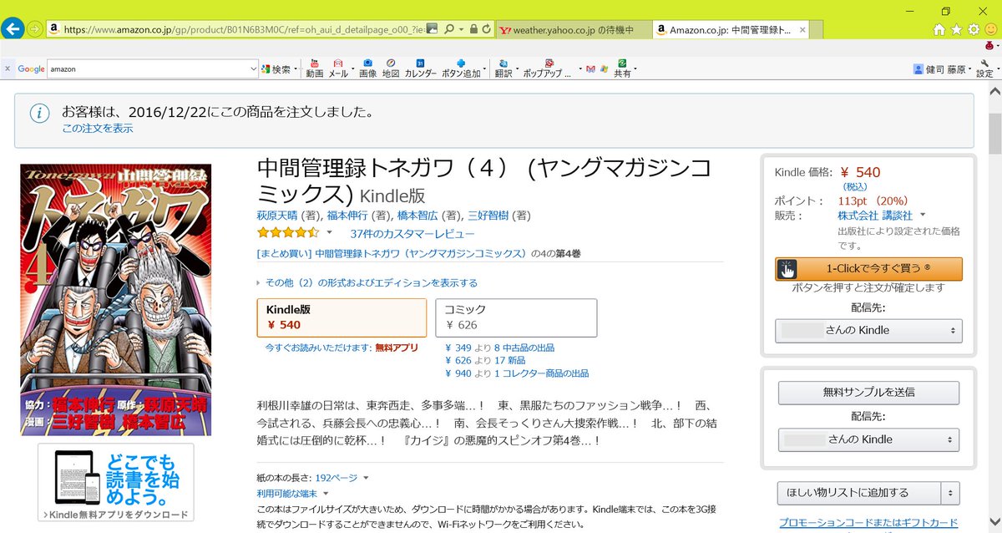Viewport: 1002px width, 533px height.
Task: Select the Kindle版 ¥540 format box
Action: [342, 317]
